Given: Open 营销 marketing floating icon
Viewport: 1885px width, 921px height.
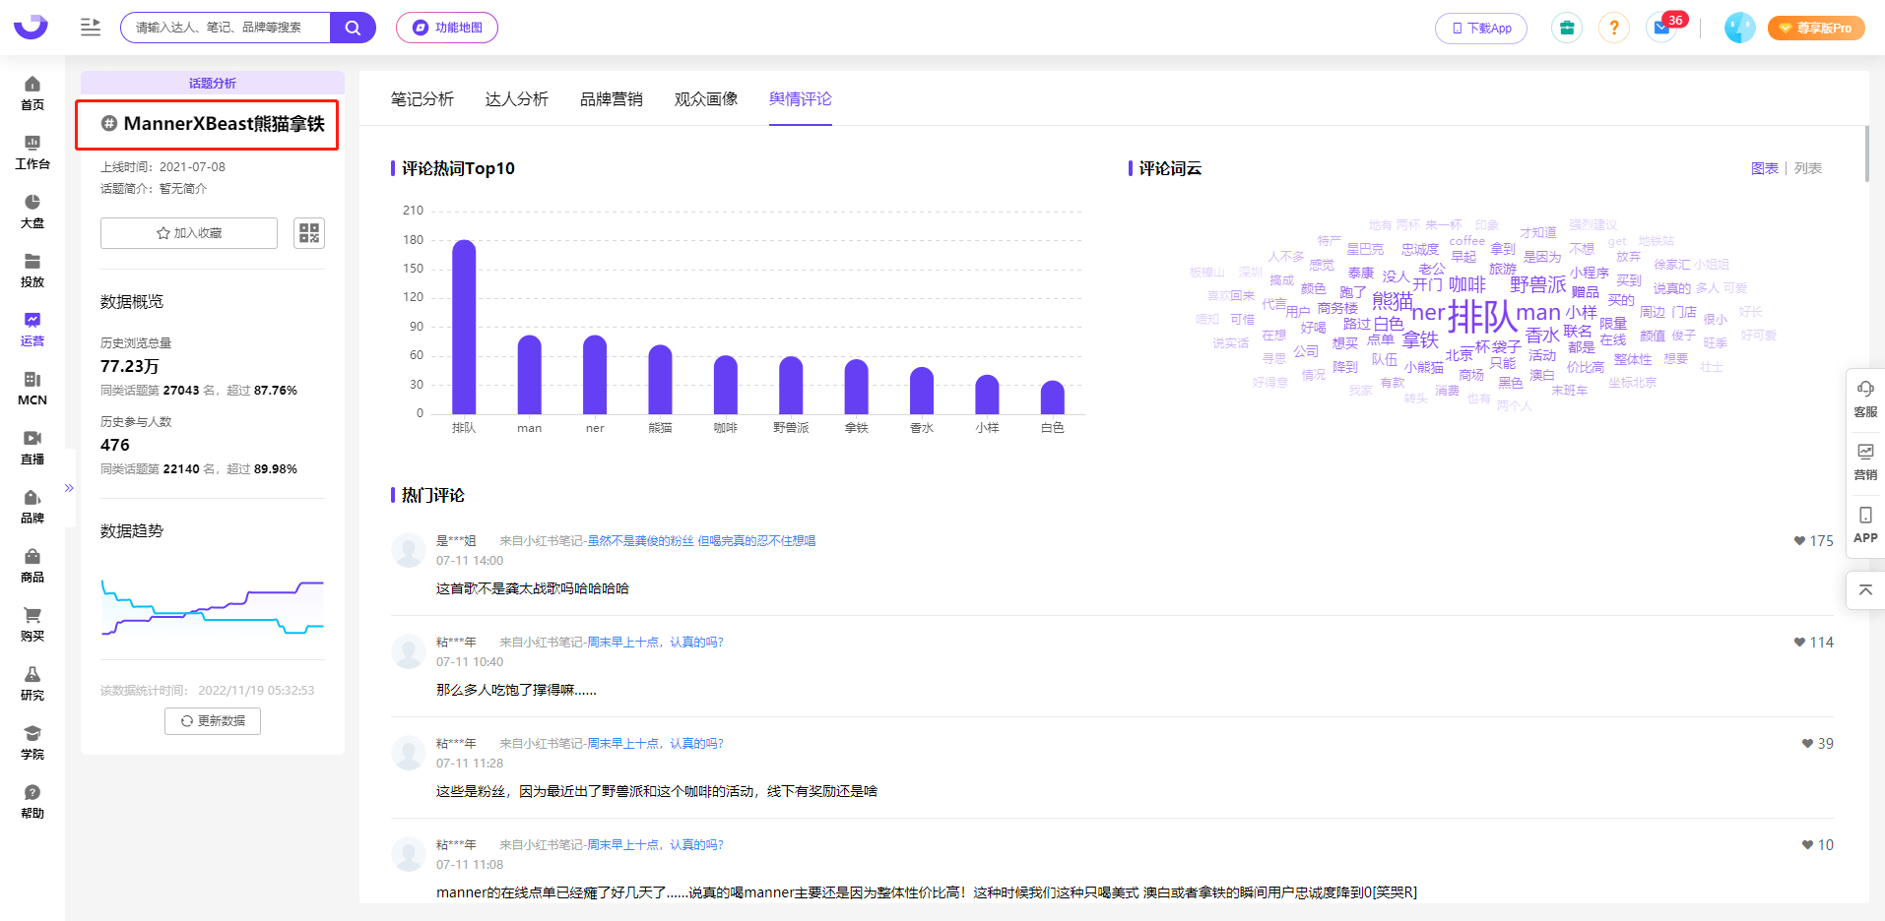Looking at the screenshot, I should (x=1865, y=461).
